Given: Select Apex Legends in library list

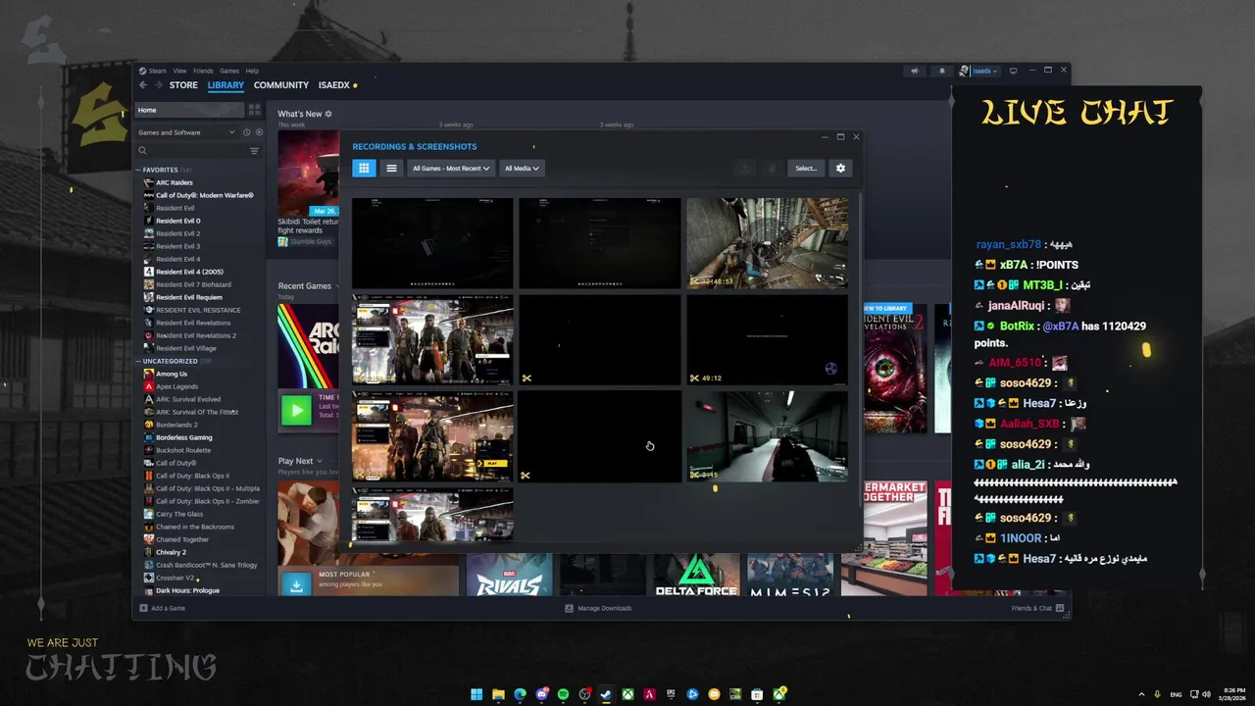Looking at the screenshot, I should coord(176,386).
